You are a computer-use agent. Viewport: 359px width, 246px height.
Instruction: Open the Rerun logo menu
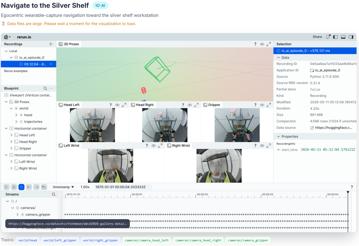tap(7, 37)
